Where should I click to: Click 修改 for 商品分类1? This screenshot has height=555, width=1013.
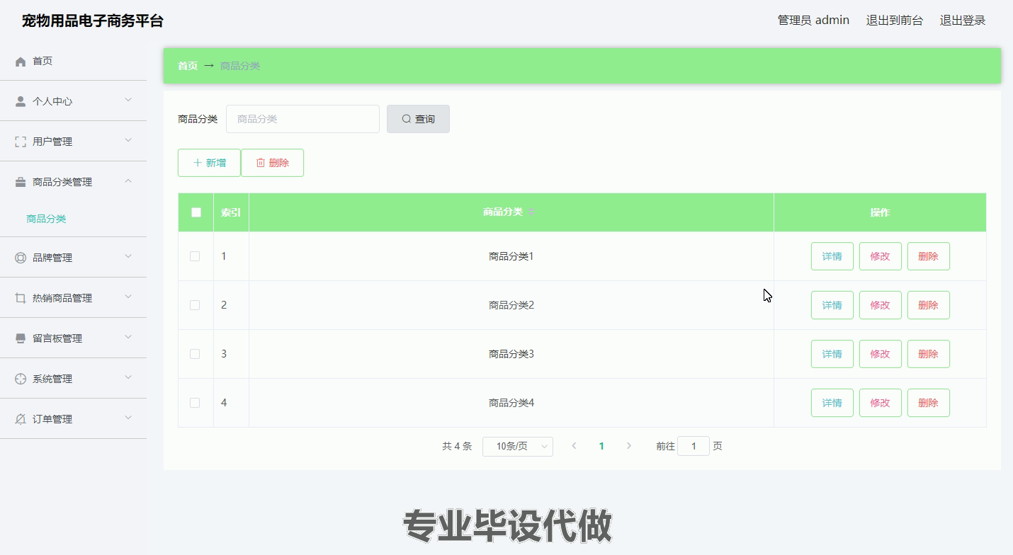point(881,256)
